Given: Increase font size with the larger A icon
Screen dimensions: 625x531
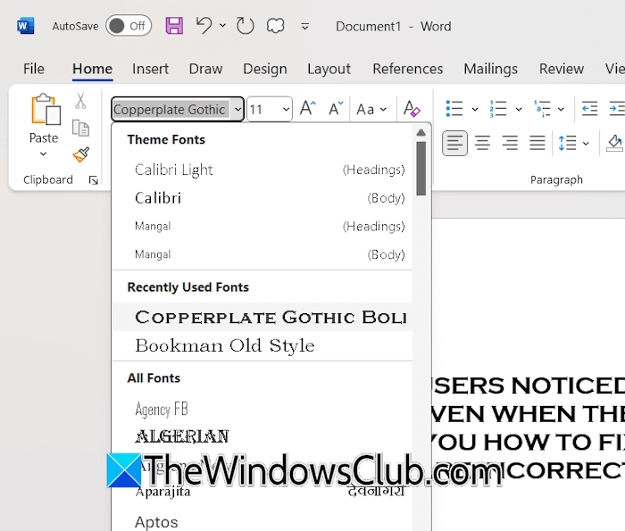Looking at the screenshot, I should pyautogui.click(x=308, y=108).
